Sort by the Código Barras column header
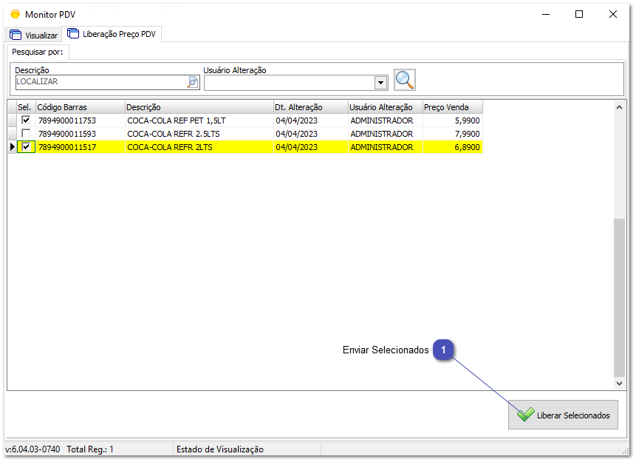 [80, 107]
